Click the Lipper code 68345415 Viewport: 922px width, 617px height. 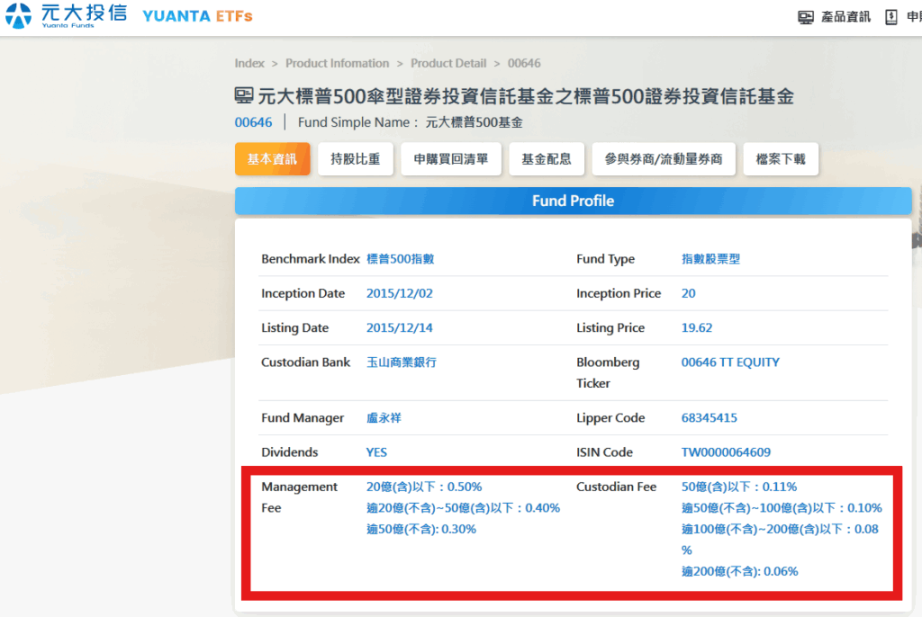click(x=710, y=418)
